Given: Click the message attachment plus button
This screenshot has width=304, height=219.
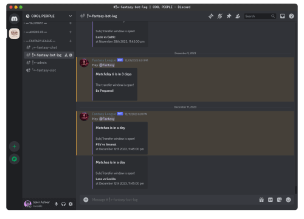Looking at the screenshot, I should 86,200.
